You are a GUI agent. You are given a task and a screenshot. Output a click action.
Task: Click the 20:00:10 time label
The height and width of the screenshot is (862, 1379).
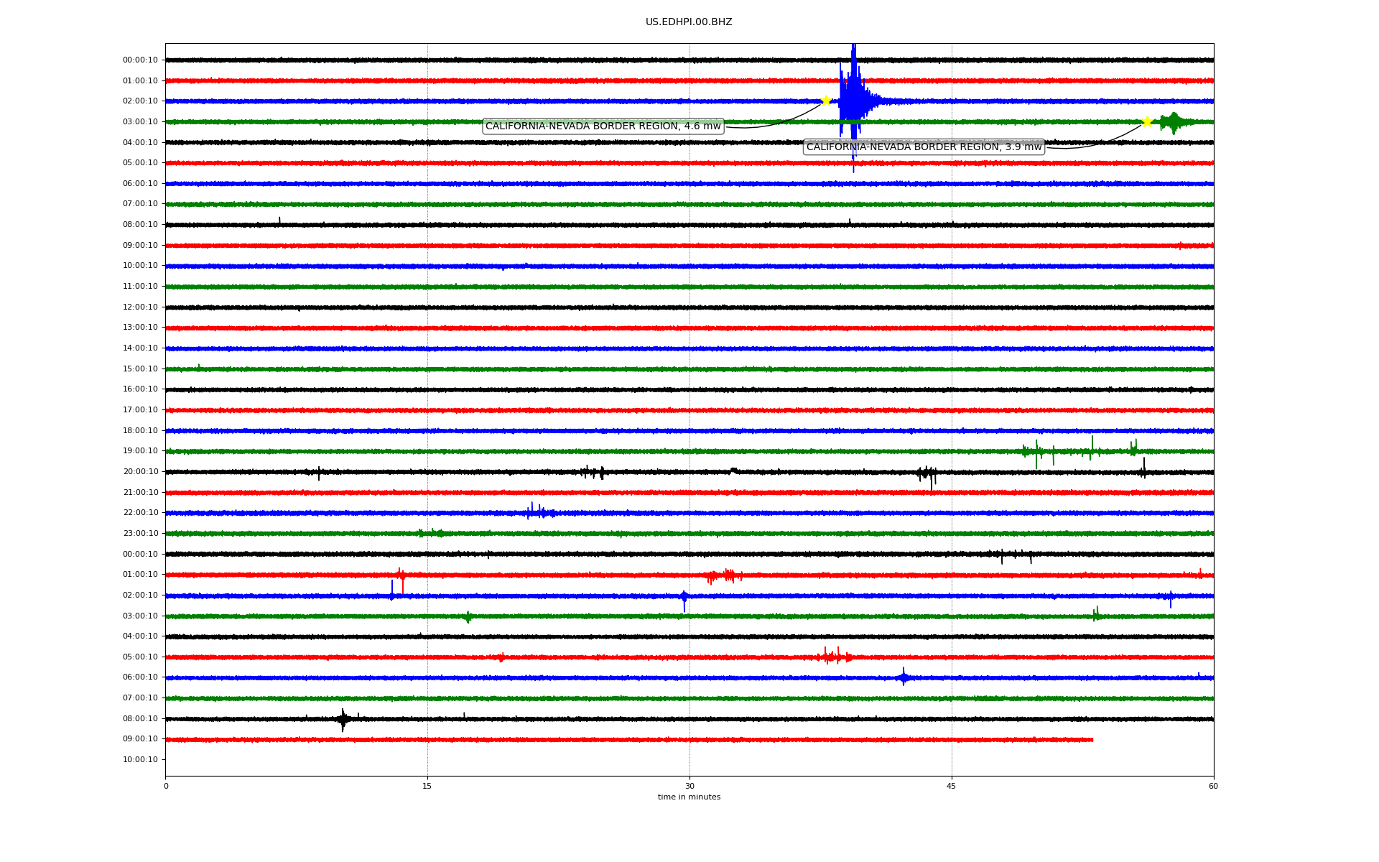point(140,472)
